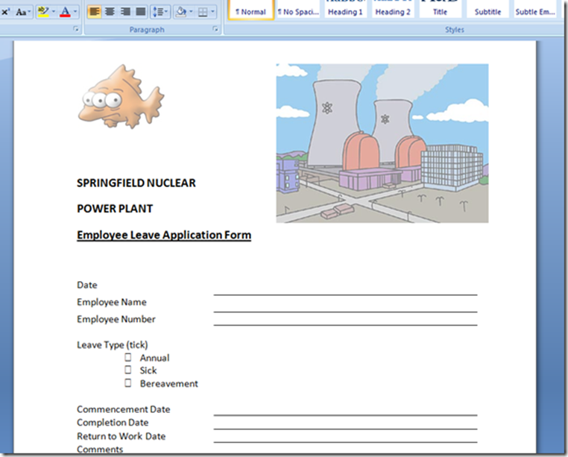Screen dimensions: 568x457
Task: Apply borders button
Action: click(203, 12)
